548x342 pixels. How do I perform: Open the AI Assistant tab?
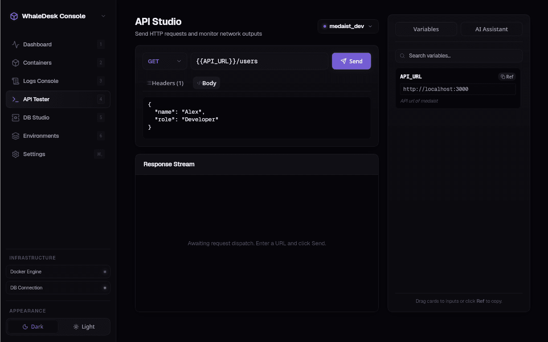click(x=491, y=29)
